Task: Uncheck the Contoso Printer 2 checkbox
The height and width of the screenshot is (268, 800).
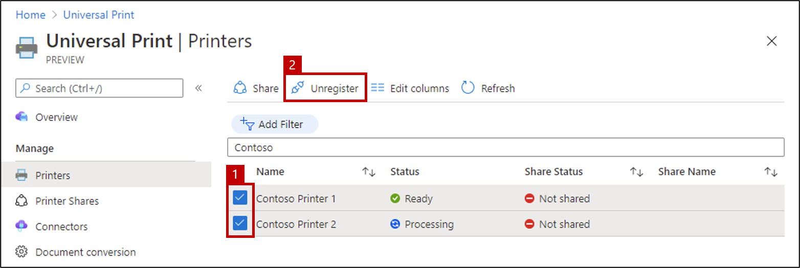Action: pyautogui.click(x=240, y=224)
